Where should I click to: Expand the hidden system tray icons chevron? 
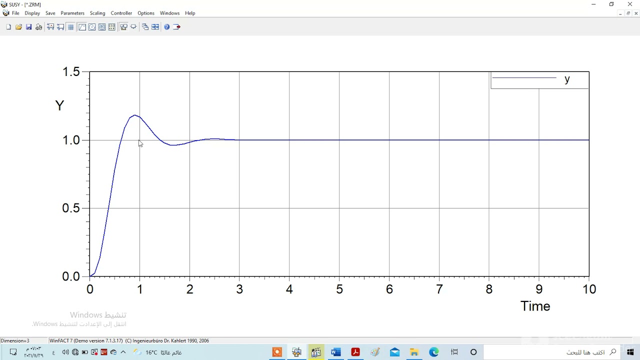(x=123, y=352)
